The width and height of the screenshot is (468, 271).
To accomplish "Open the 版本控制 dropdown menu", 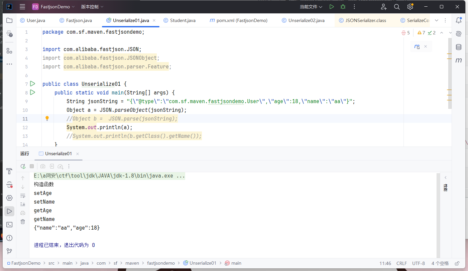I will click(x=92, y=7).
